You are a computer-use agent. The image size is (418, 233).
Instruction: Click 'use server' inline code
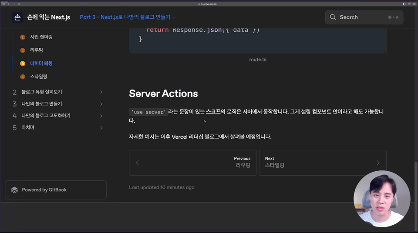click(148, 112)
